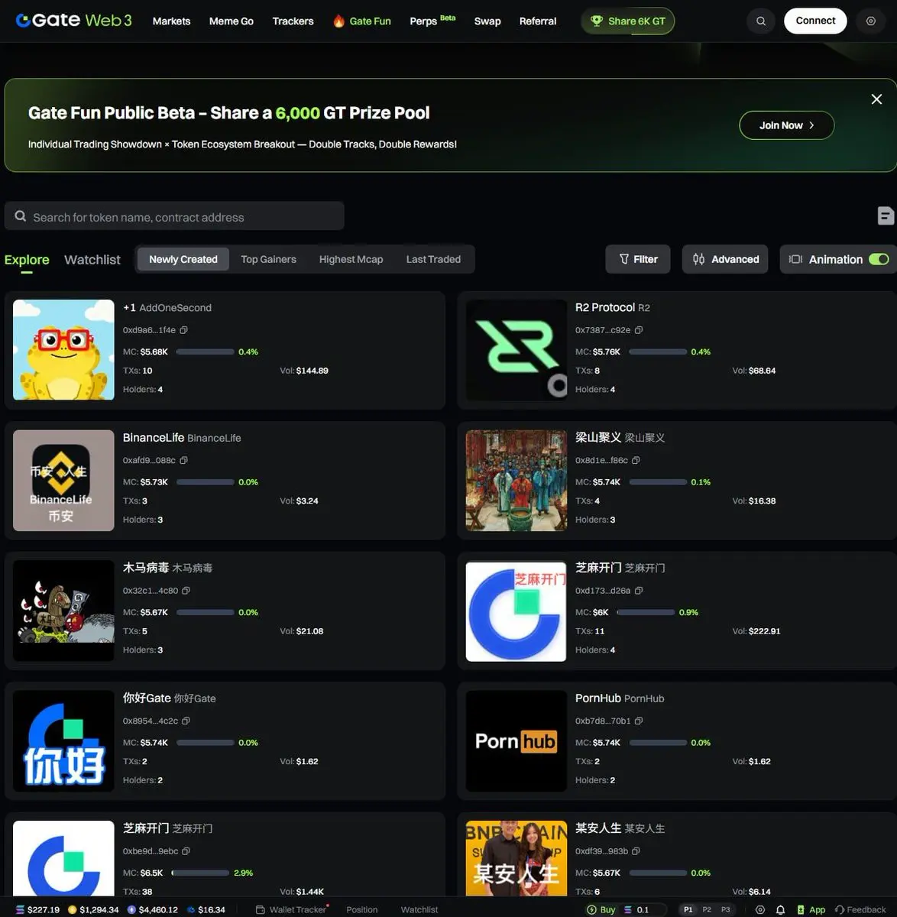Open the Markets menu
Image resolution: width=897 pixels, height=917 pixels.
[171, 21]
